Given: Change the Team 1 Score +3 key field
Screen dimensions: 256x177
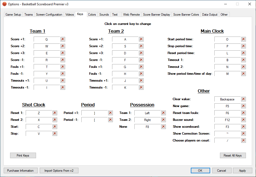Looking at the screenshot, I should pyautogui.click(x=47, y=53).
